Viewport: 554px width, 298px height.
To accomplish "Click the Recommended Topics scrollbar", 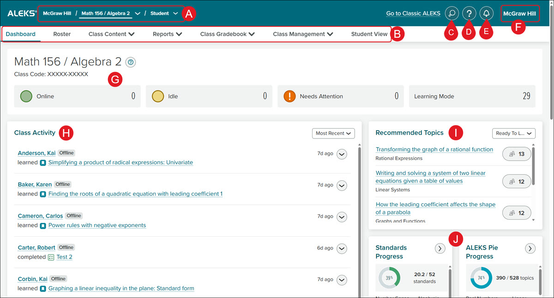I will pyautogui.click(x=534, y=165).
